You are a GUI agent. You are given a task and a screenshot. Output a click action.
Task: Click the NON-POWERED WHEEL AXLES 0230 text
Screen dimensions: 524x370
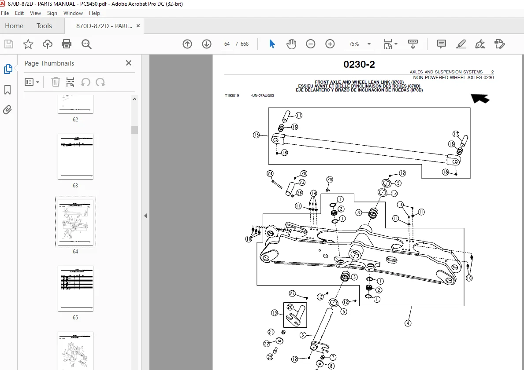coord(453,77)
